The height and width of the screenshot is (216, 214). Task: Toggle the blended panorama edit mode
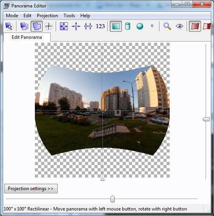pos(36,26)
